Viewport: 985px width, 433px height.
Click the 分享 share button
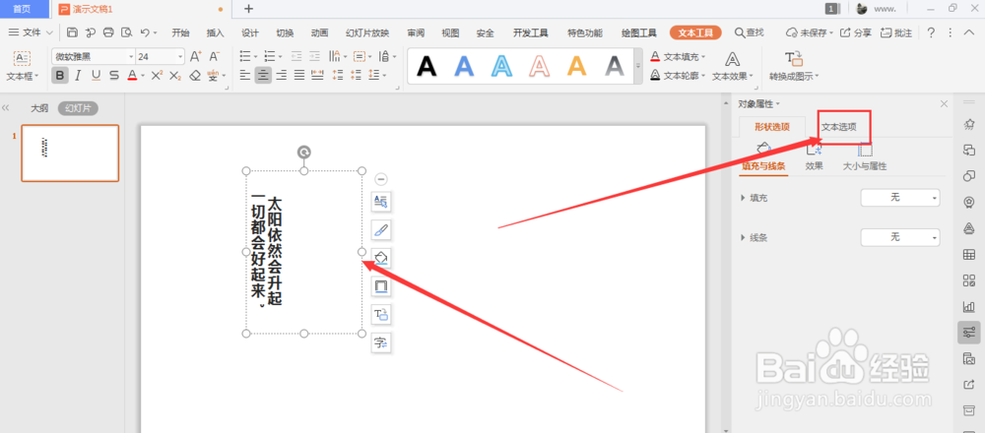tap(856, 32)
